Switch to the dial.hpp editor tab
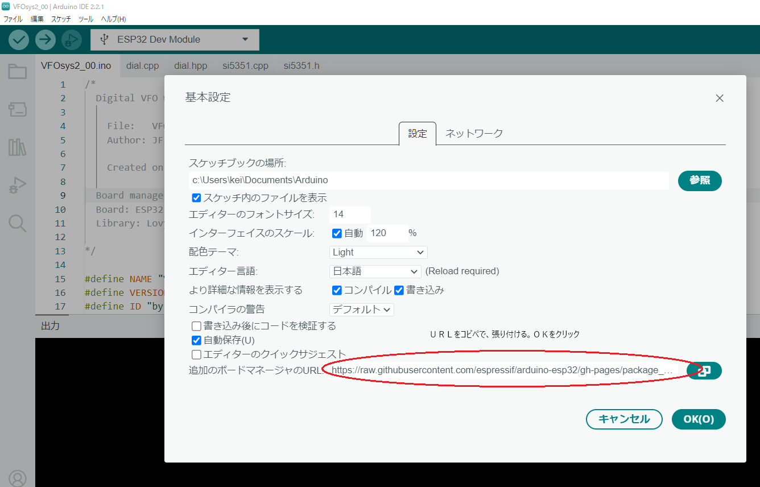The width and height of the screenshot is (760, 487). 191,65
